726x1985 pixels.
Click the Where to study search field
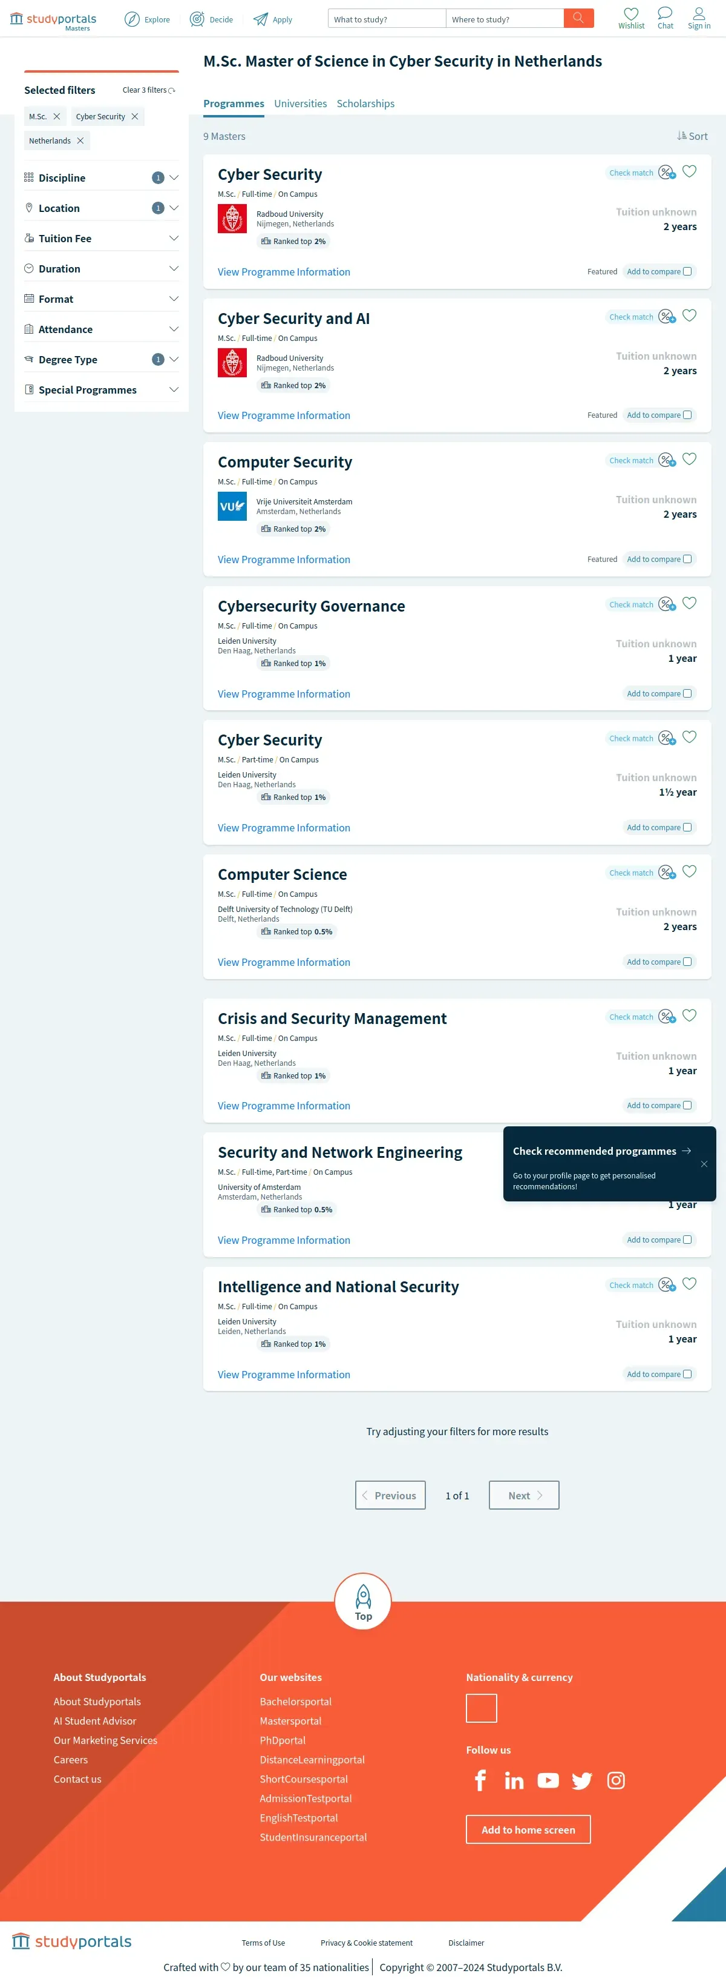(505, 19)
